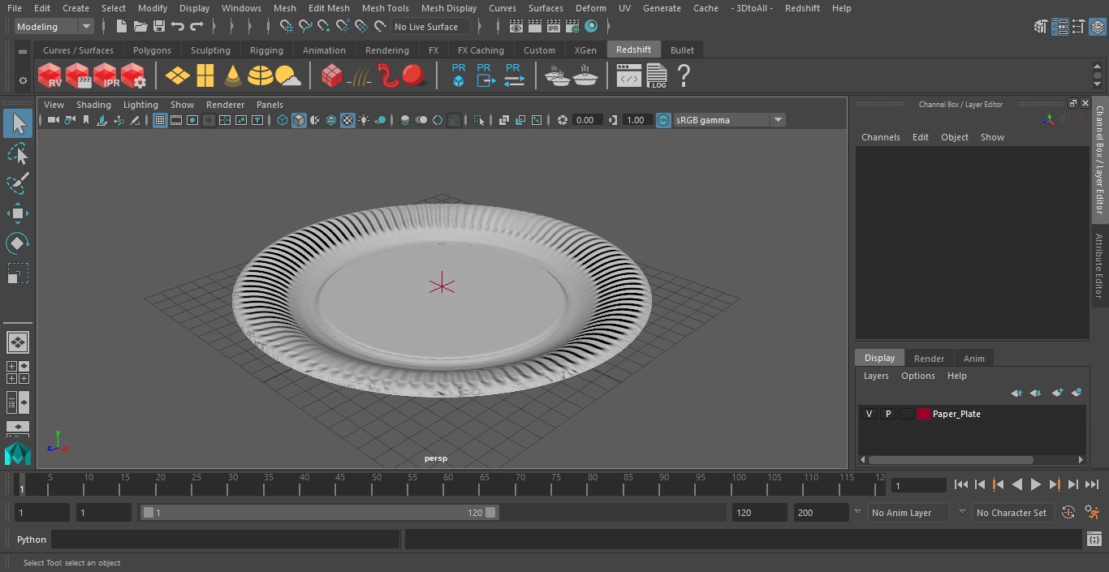Click the Open scene folder icon
1109x572 pixels.
pyautogui.click(x=140, y=27)
